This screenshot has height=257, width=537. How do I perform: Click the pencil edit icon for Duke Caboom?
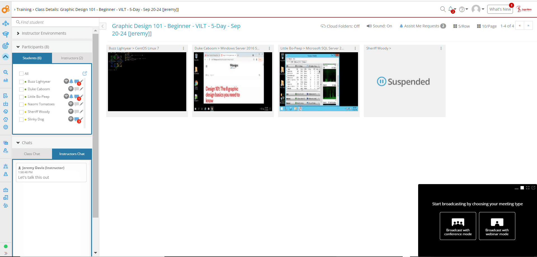[x=81, y=89]
